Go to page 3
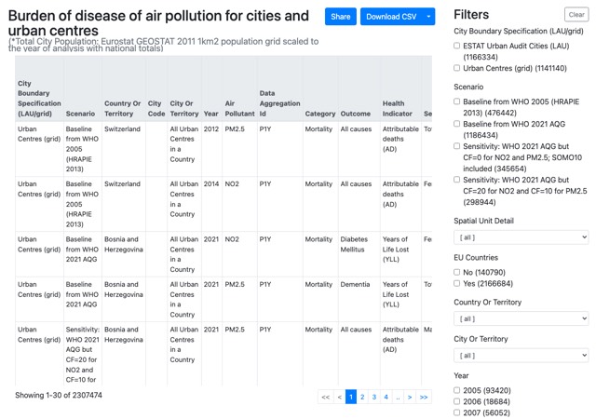This screenshot has height=419, width=596. [374, 397]
